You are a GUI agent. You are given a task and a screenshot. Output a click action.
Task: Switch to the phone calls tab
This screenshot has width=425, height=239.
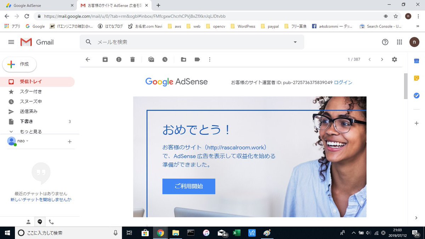[x=51, y=222]
